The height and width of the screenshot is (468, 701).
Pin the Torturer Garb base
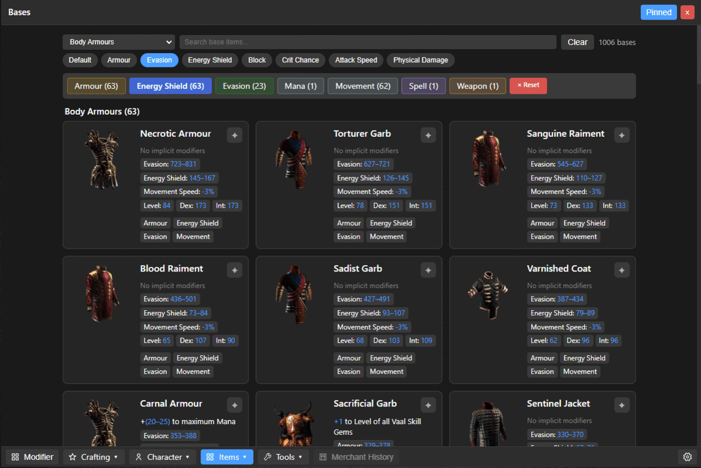coord(428,135)
